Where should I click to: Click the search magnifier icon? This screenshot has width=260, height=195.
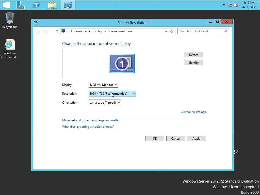pos(225,31)
